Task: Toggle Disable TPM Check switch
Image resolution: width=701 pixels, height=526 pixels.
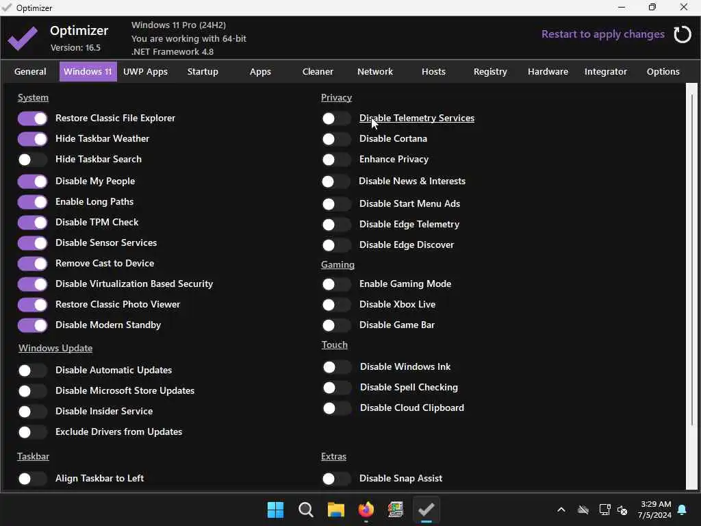Action: click(32, 223)
